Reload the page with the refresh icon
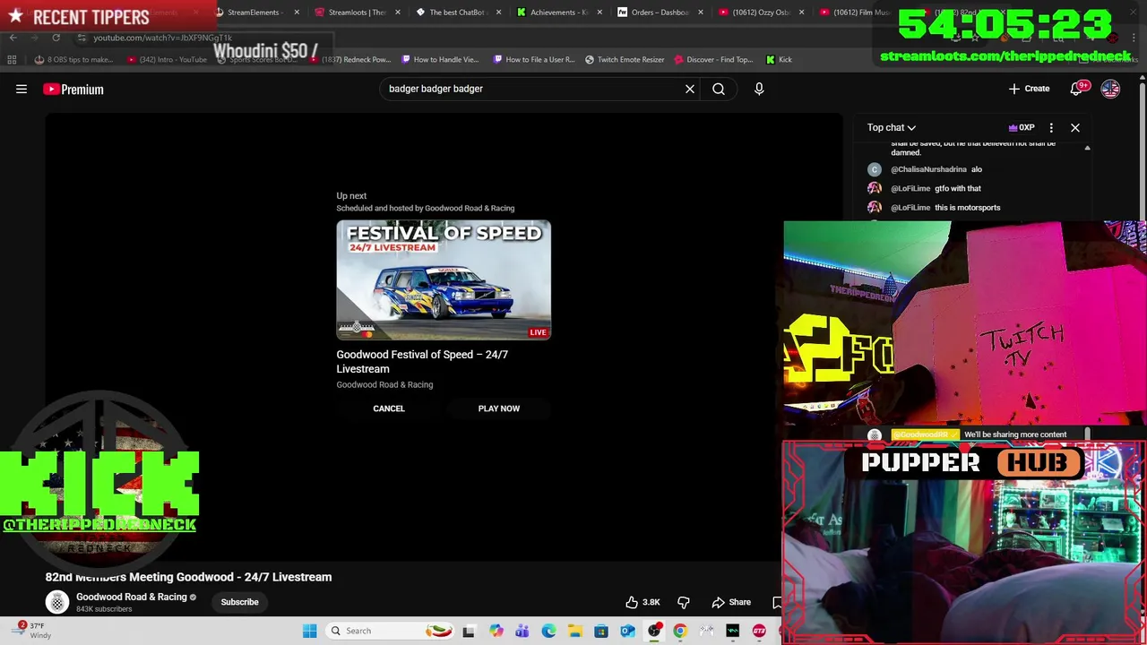The height and width of the screenshot is (645, 1147). pos(56,38)
